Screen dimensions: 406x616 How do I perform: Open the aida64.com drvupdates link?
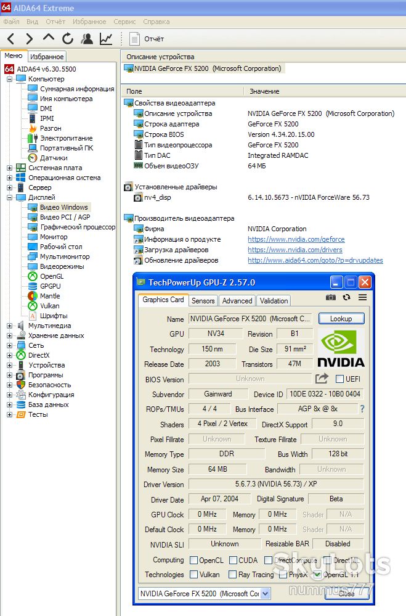click(315, 260)
